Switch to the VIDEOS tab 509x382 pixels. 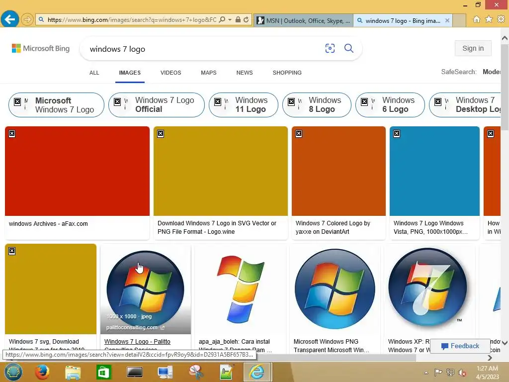171,73
